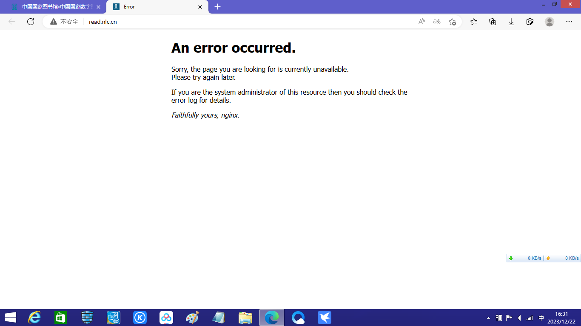Toggle the Chinese input method indicator

[x=541, y=318]
